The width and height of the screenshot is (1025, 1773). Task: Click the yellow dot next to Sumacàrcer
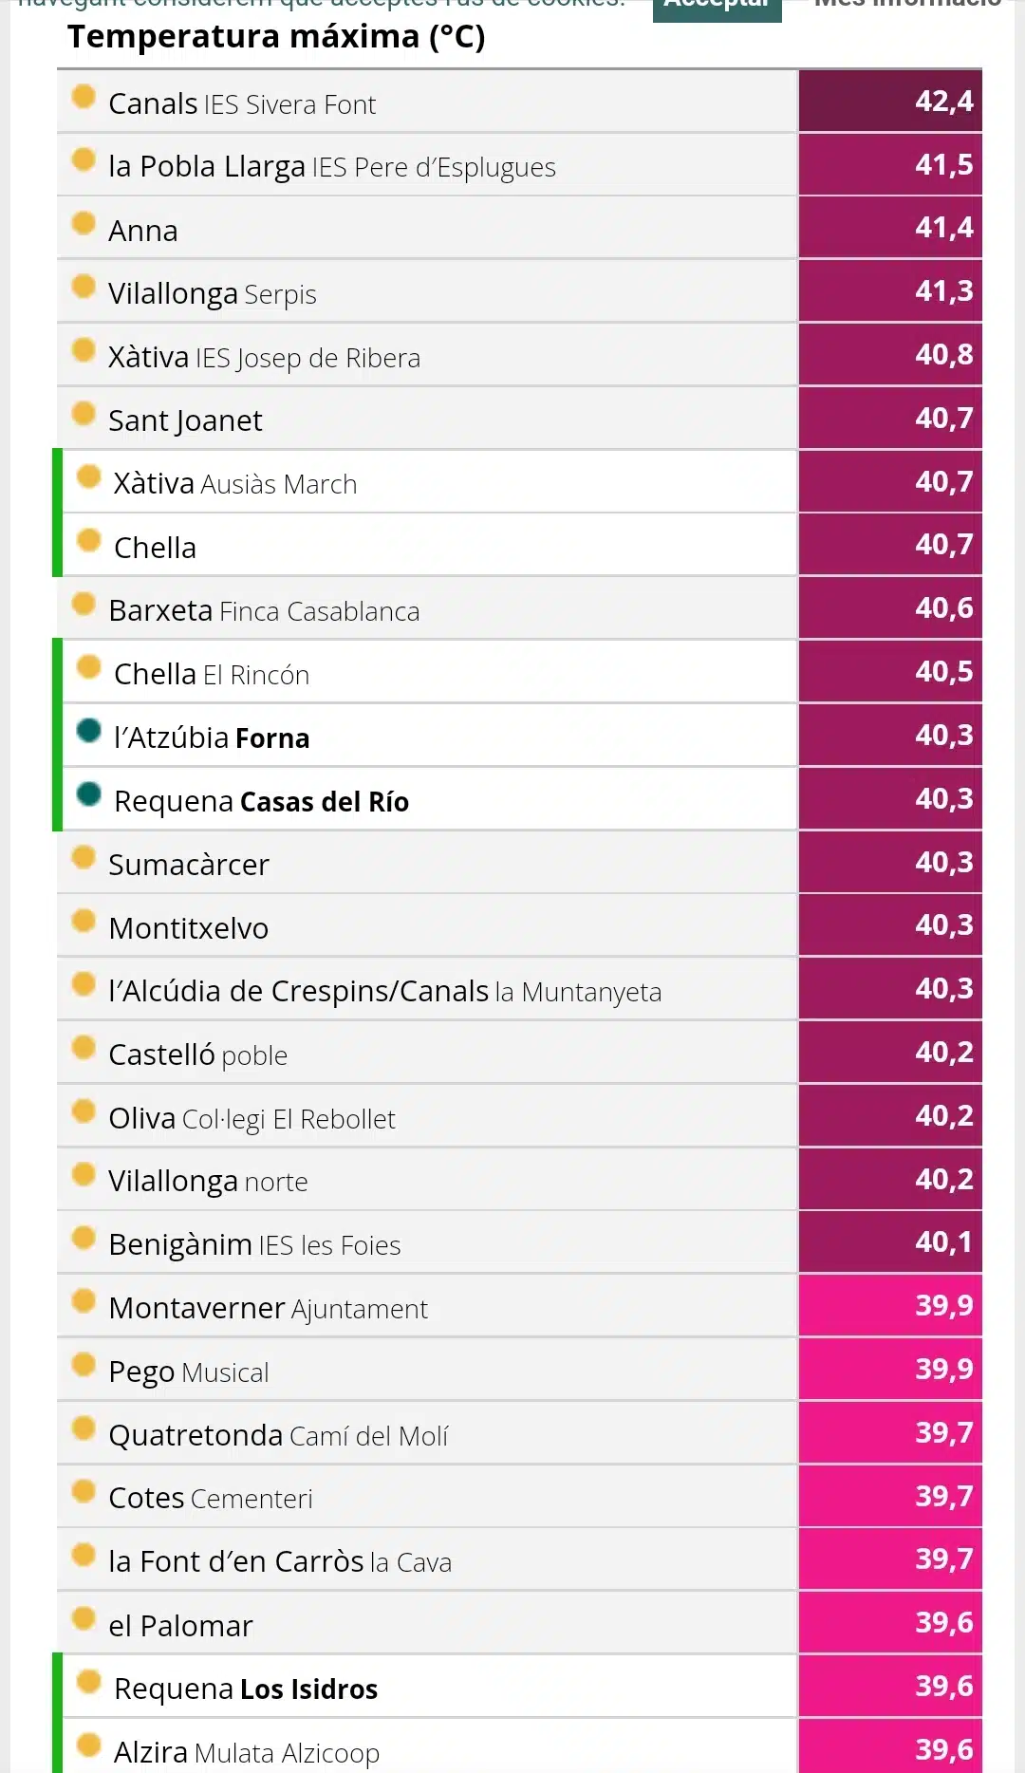[x=84, y=857]
